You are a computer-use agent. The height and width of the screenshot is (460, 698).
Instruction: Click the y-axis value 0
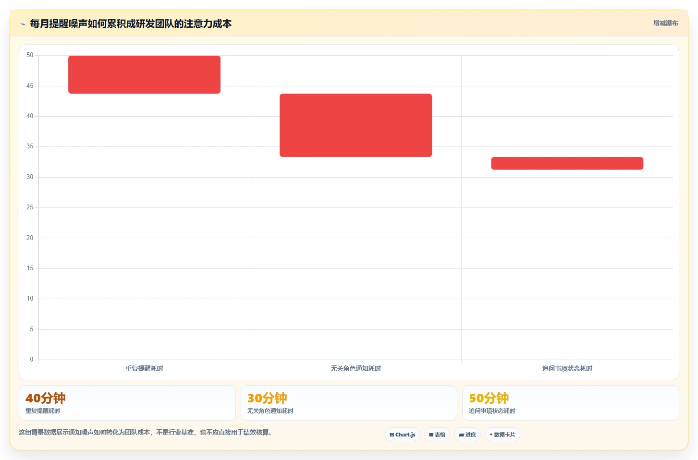[x=32, y=359]
